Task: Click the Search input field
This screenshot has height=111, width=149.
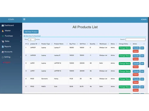Action: pos(136,39)
